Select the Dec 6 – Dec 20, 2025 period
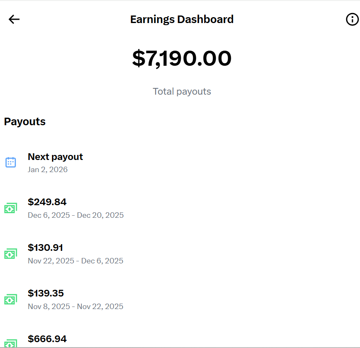 [x=75, y=215]
